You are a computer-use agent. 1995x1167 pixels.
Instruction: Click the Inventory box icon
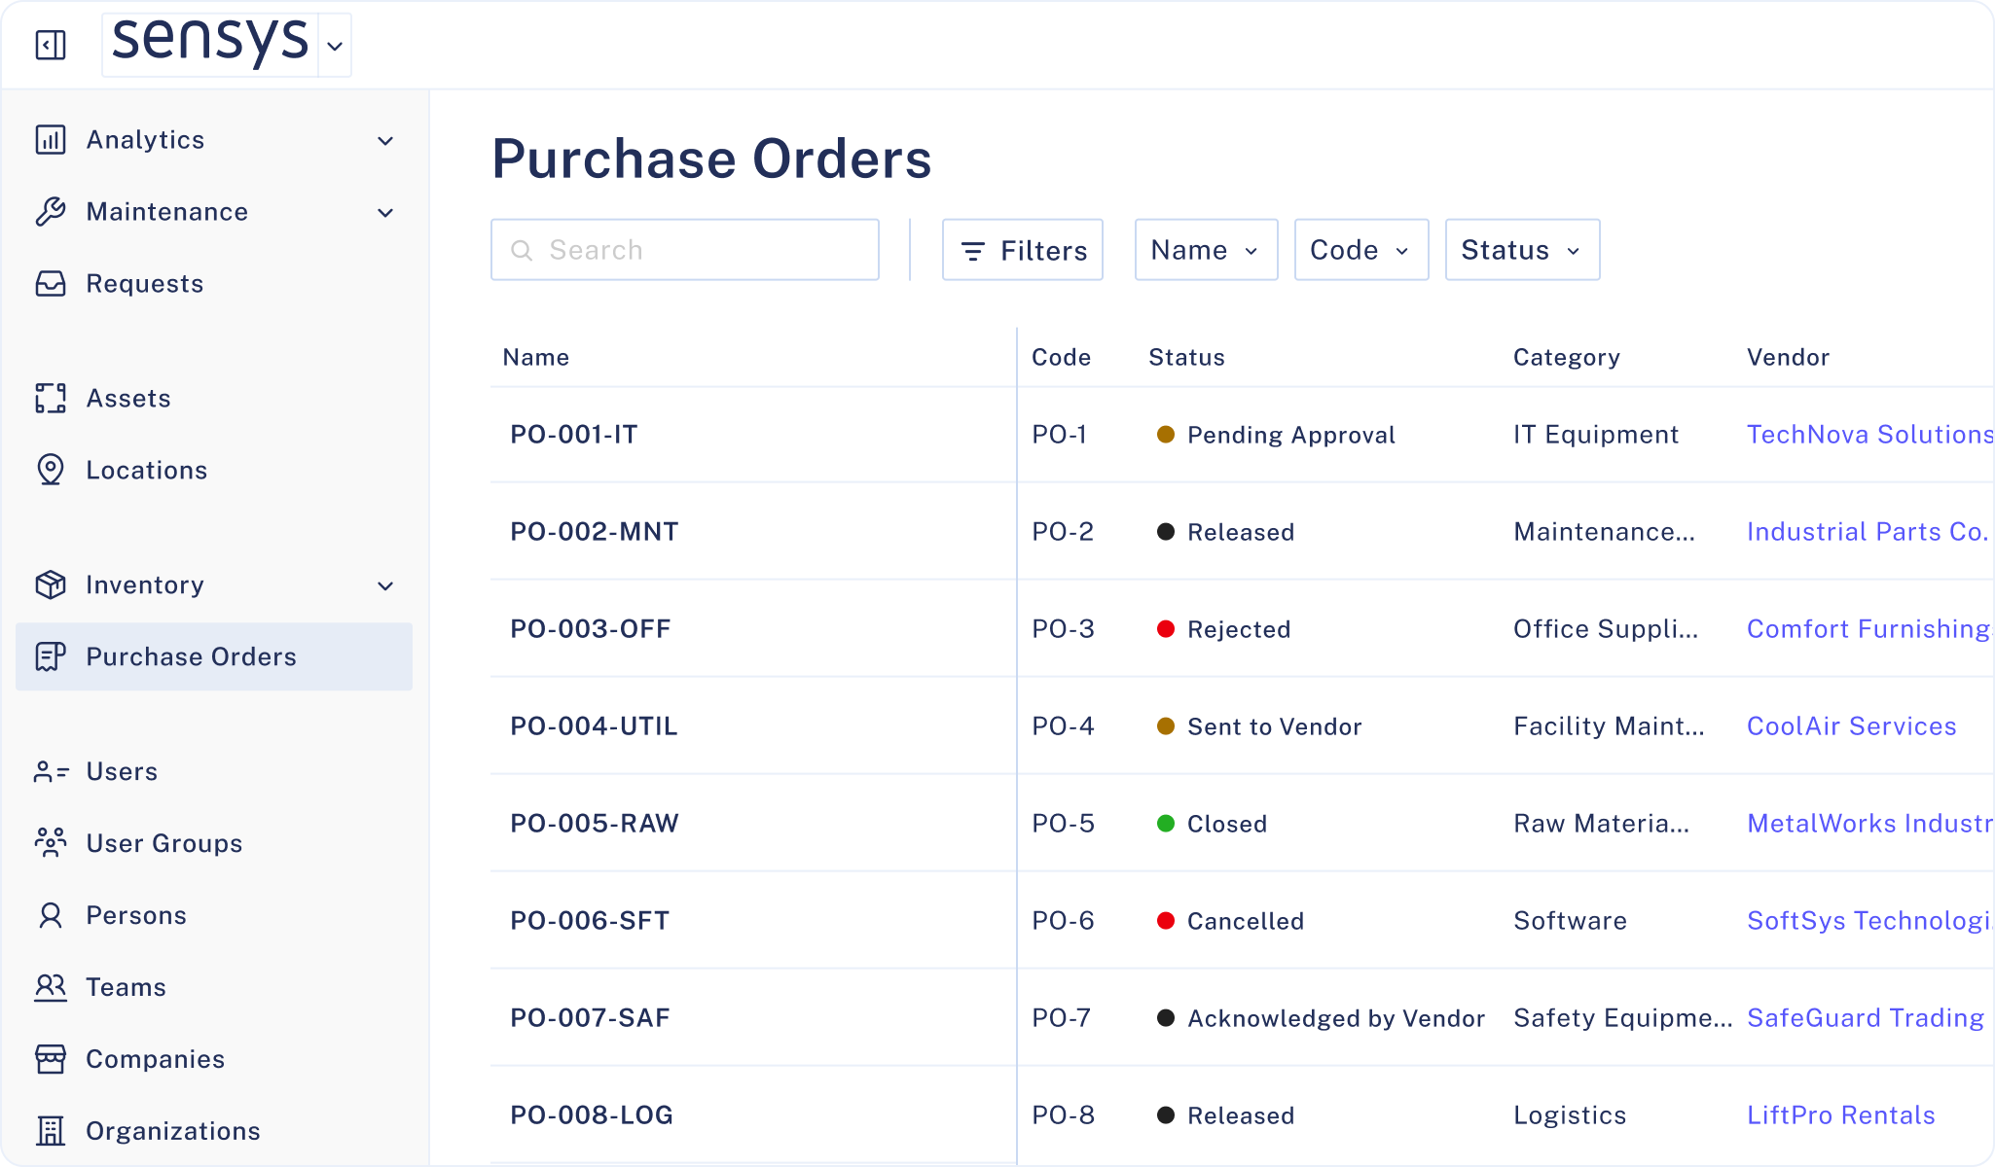coord(51,585)
